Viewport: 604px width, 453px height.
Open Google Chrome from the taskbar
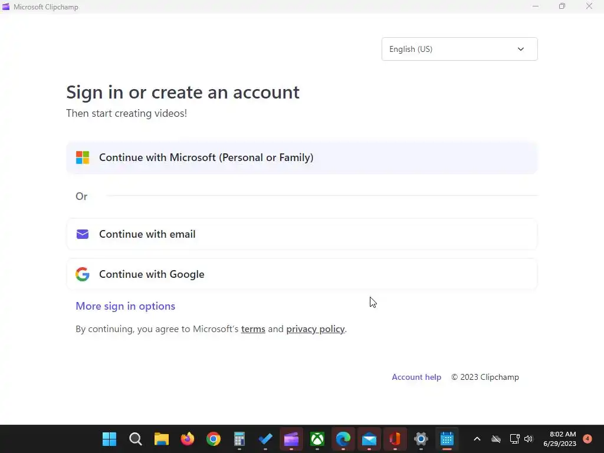[214, 439]
